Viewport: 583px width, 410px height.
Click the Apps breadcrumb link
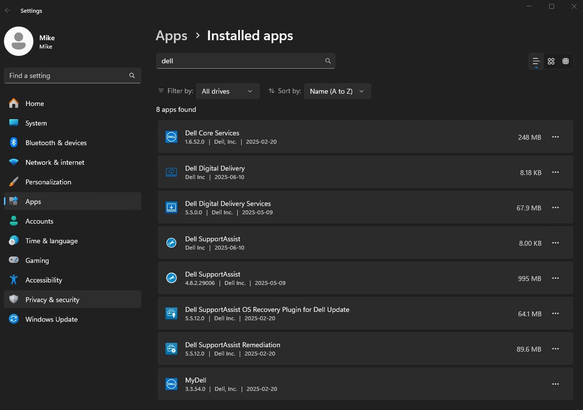click(x=171, y=36)
